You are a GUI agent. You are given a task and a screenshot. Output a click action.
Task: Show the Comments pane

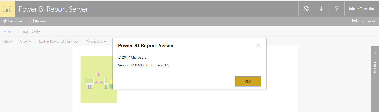pyautogui.click(x=364, y=21)
